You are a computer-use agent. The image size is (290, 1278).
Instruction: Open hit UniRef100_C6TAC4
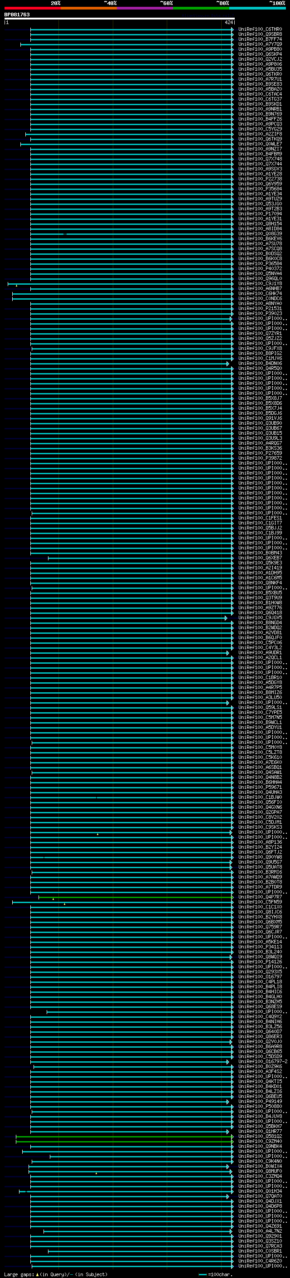260,94
